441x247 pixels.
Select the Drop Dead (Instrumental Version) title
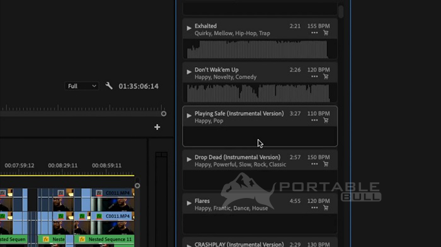tap(238, 157)
